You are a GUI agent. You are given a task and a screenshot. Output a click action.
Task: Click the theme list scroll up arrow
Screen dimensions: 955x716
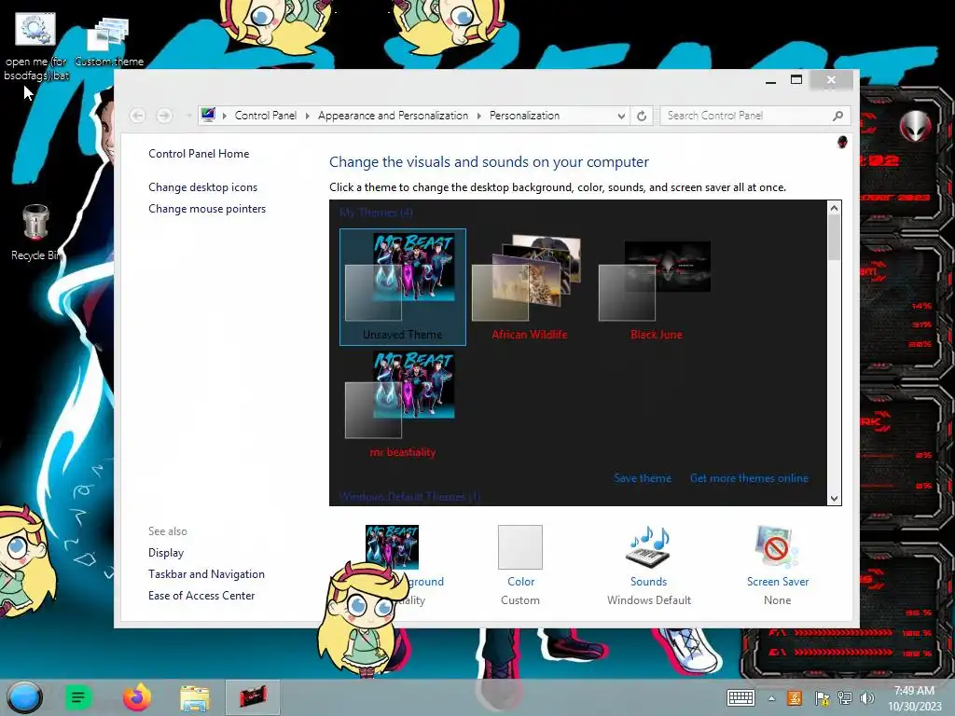point(835,208)
